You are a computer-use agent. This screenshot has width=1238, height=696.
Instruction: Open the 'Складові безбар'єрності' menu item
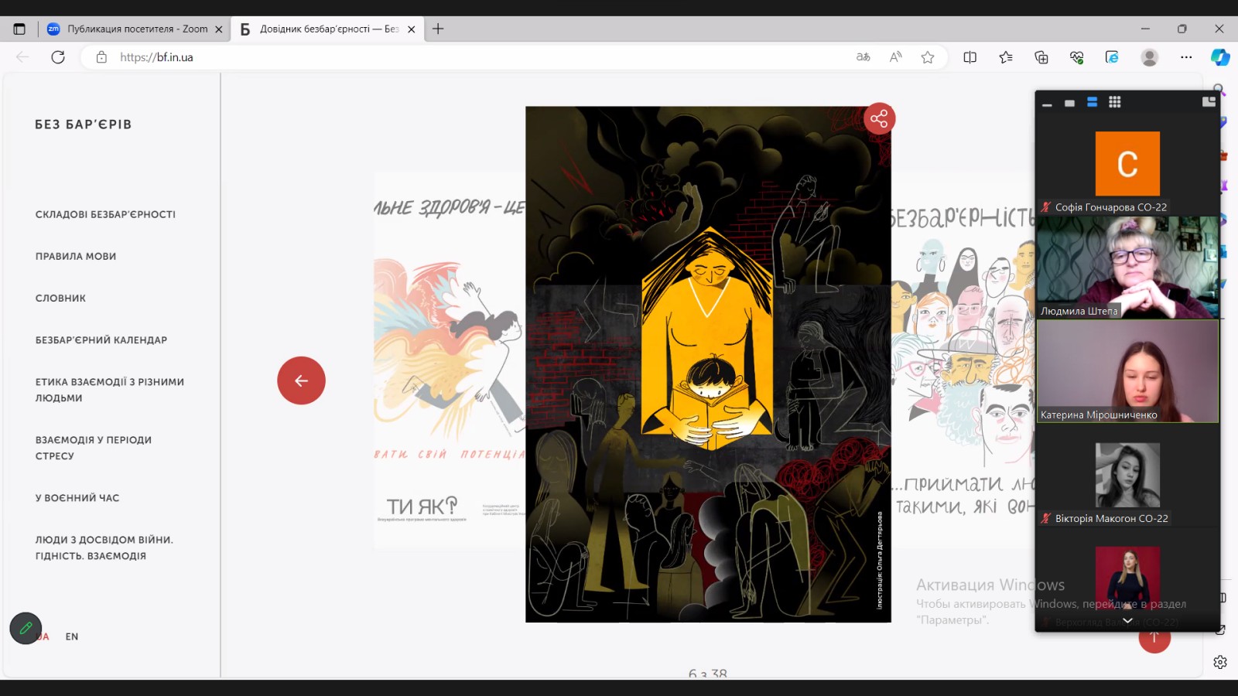(x=105, y=214)
